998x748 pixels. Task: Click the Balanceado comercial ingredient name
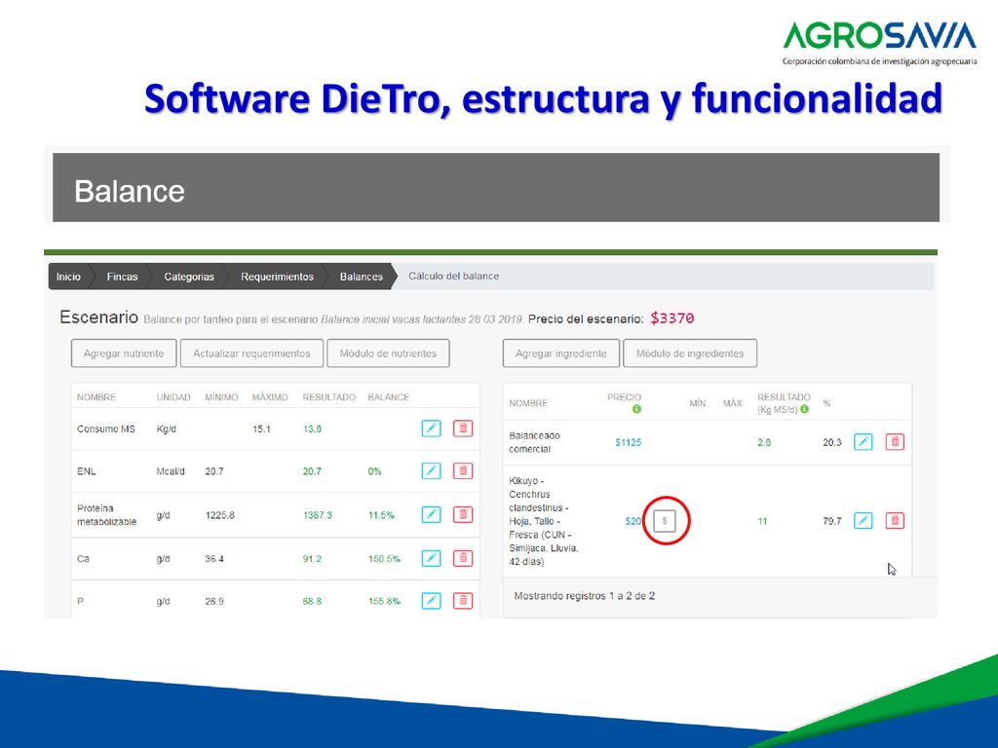pos(535,442)
